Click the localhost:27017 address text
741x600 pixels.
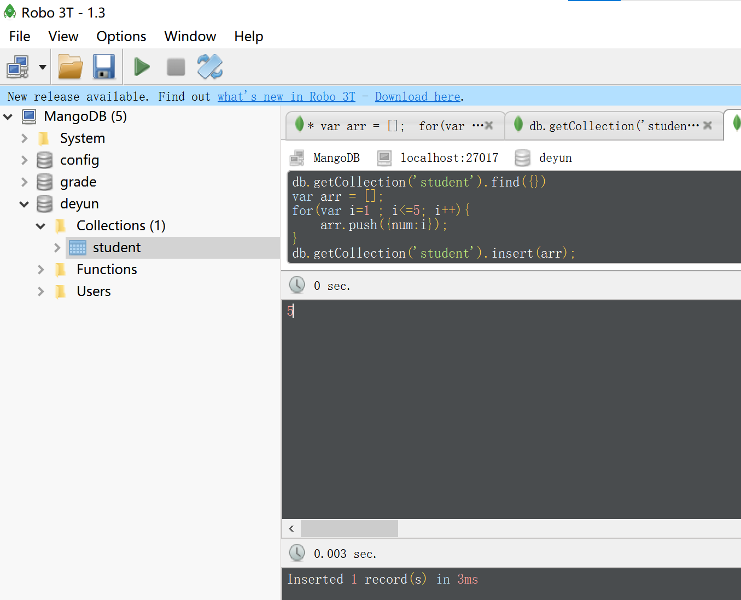tap(450, 158)
